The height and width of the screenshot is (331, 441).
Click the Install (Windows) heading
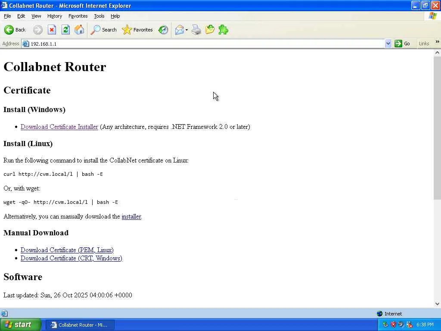coord(34,109)
